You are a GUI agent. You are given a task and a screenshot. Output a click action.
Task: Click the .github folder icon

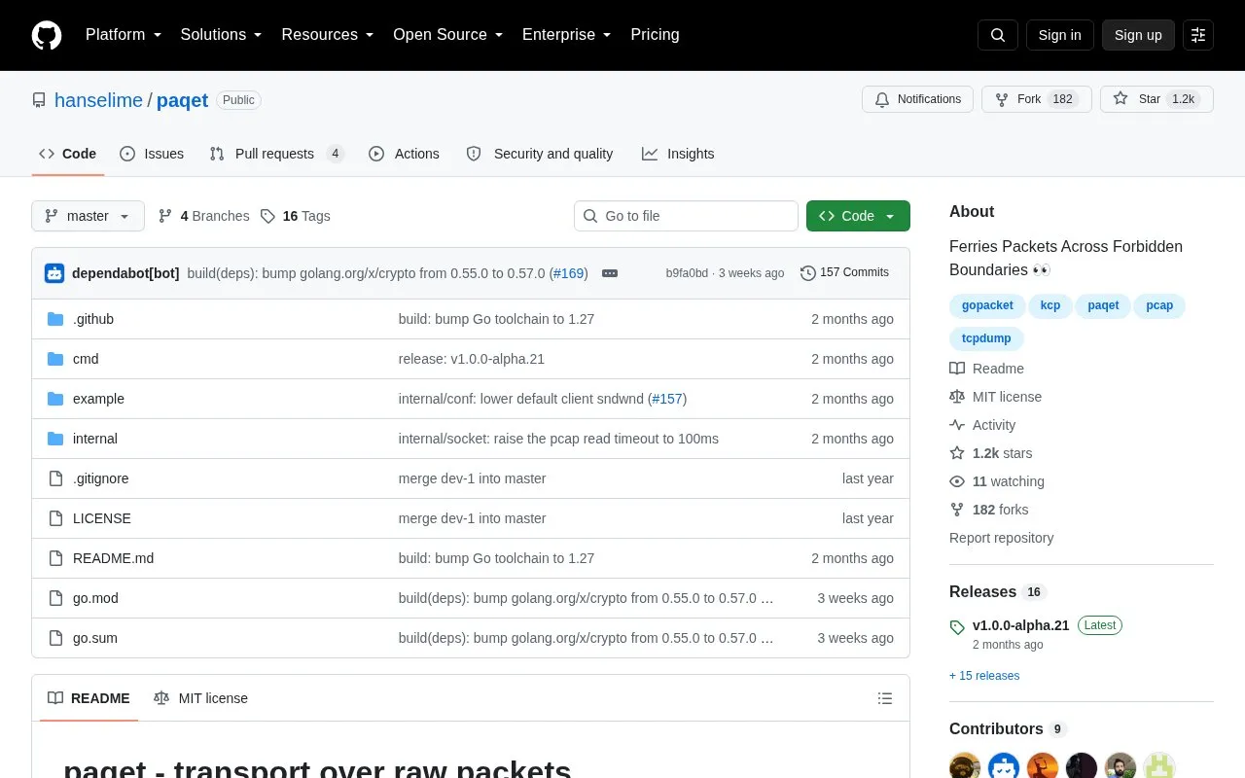coord(55,319)
